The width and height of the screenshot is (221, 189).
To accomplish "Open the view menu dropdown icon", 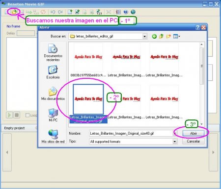I will [176, 36].
